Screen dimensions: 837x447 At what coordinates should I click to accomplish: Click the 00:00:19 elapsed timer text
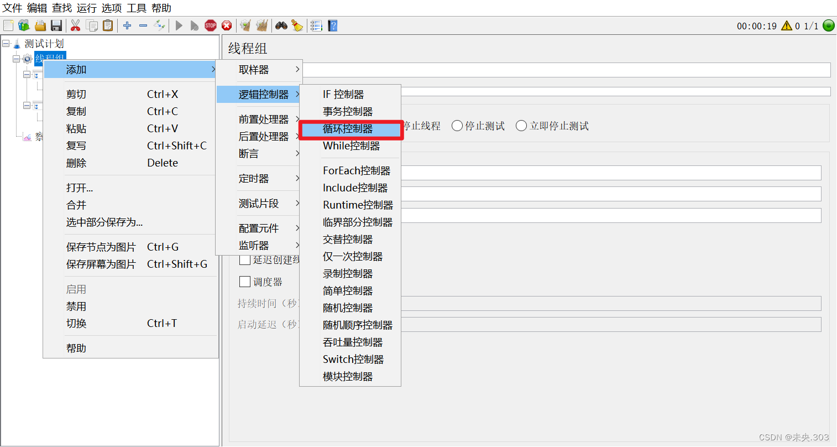[x=756, y=26]
